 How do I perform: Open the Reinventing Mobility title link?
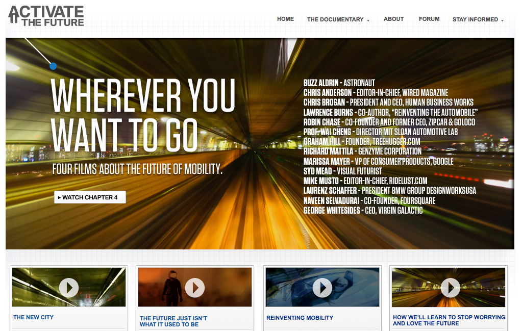[x=300, y=318]
